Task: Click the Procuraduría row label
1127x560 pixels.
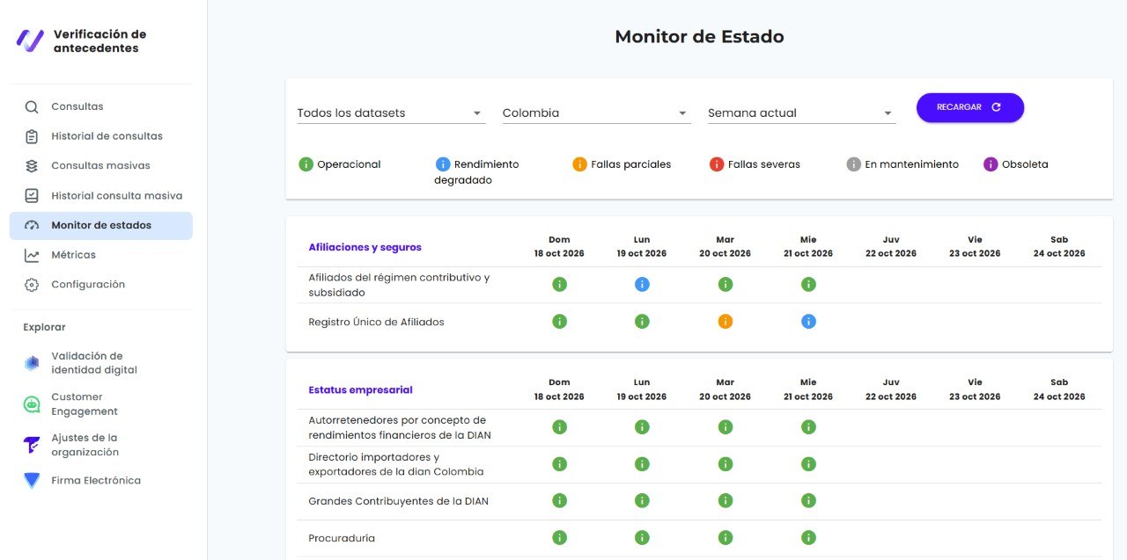Action: [342, 539]
